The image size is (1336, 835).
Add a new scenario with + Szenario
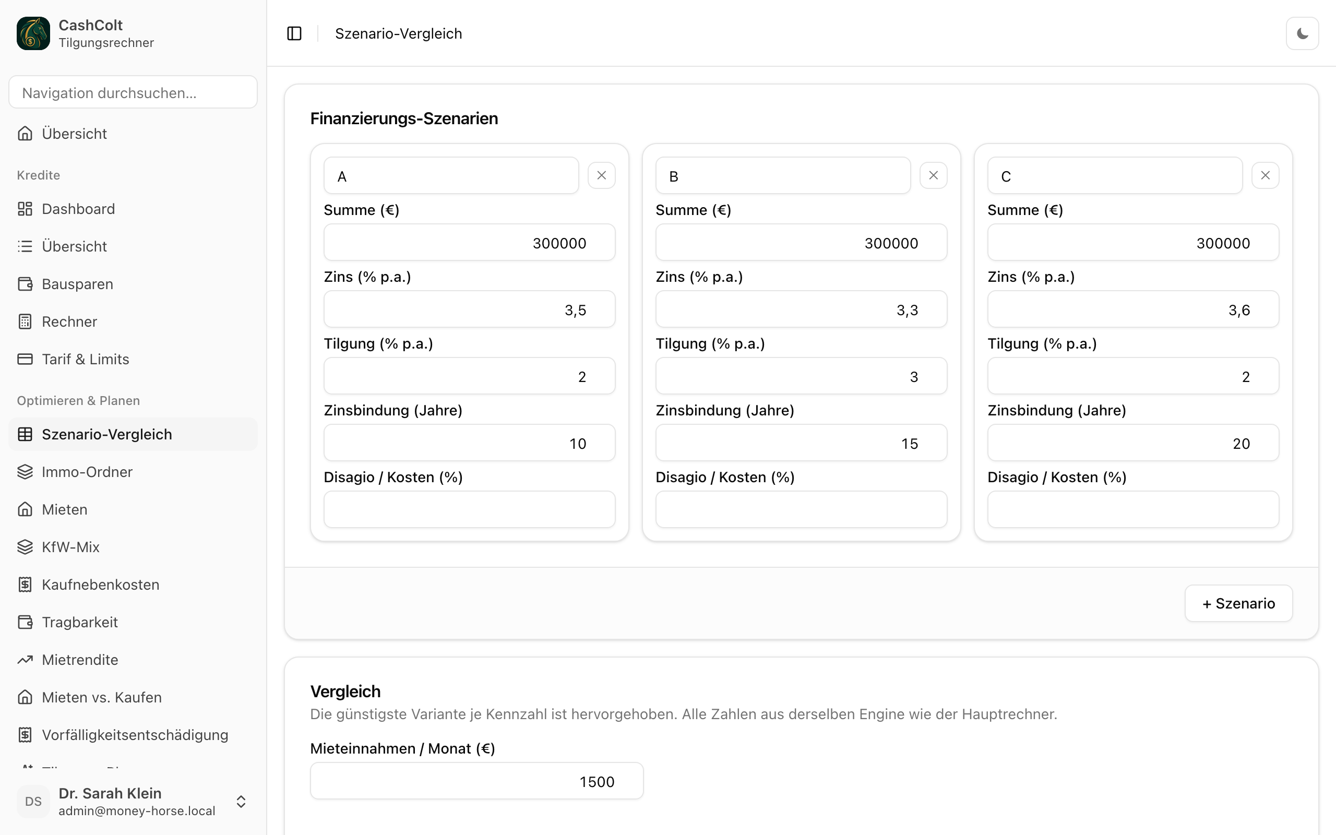click(x=1238, y=603)
